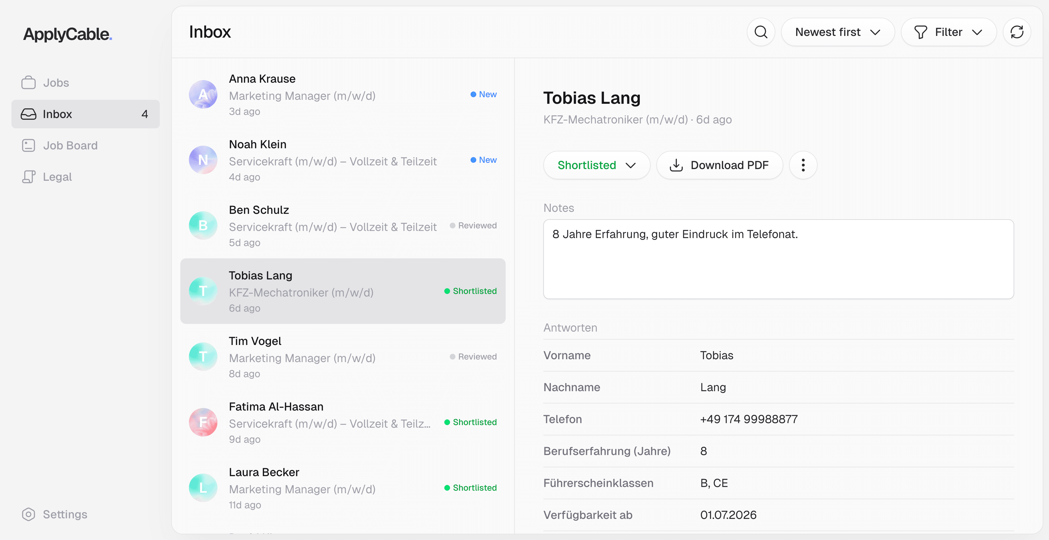
Task: Click the Jobs briefcase icon
Action: tap(29, 83)
